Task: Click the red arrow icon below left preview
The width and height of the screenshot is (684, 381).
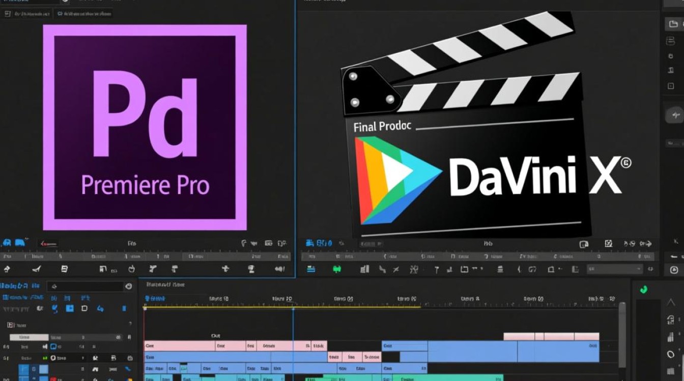Action: point(50,243)
